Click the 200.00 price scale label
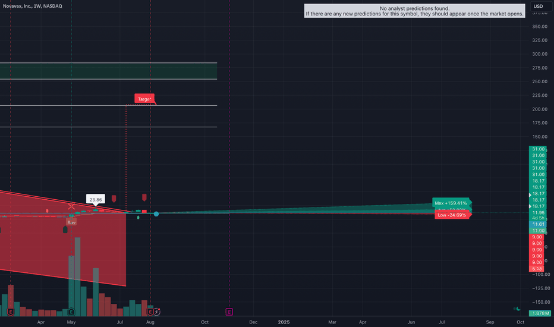The width and height of the screenshot is (554, 327). (540, 109)
